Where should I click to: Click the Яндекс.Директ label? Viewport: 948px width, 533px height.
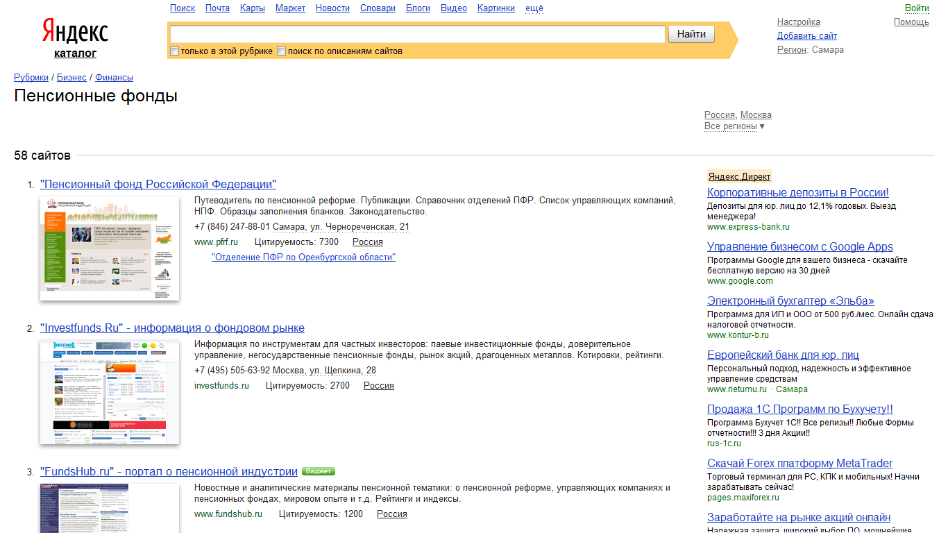(739, 176)
